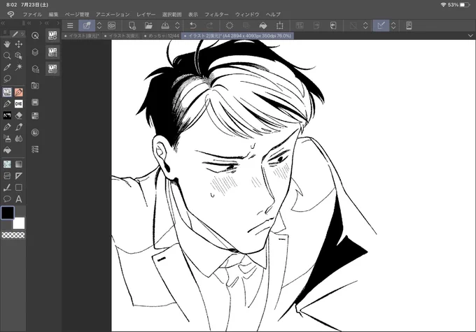Select the Auto select magic wand tool
This screenshot has height=332, width=476.
(18, 67)
